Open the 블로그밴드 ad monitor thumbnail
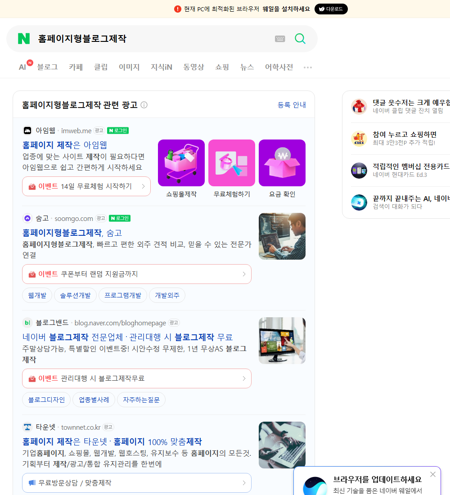450x495 pixels. coord(282,341)
